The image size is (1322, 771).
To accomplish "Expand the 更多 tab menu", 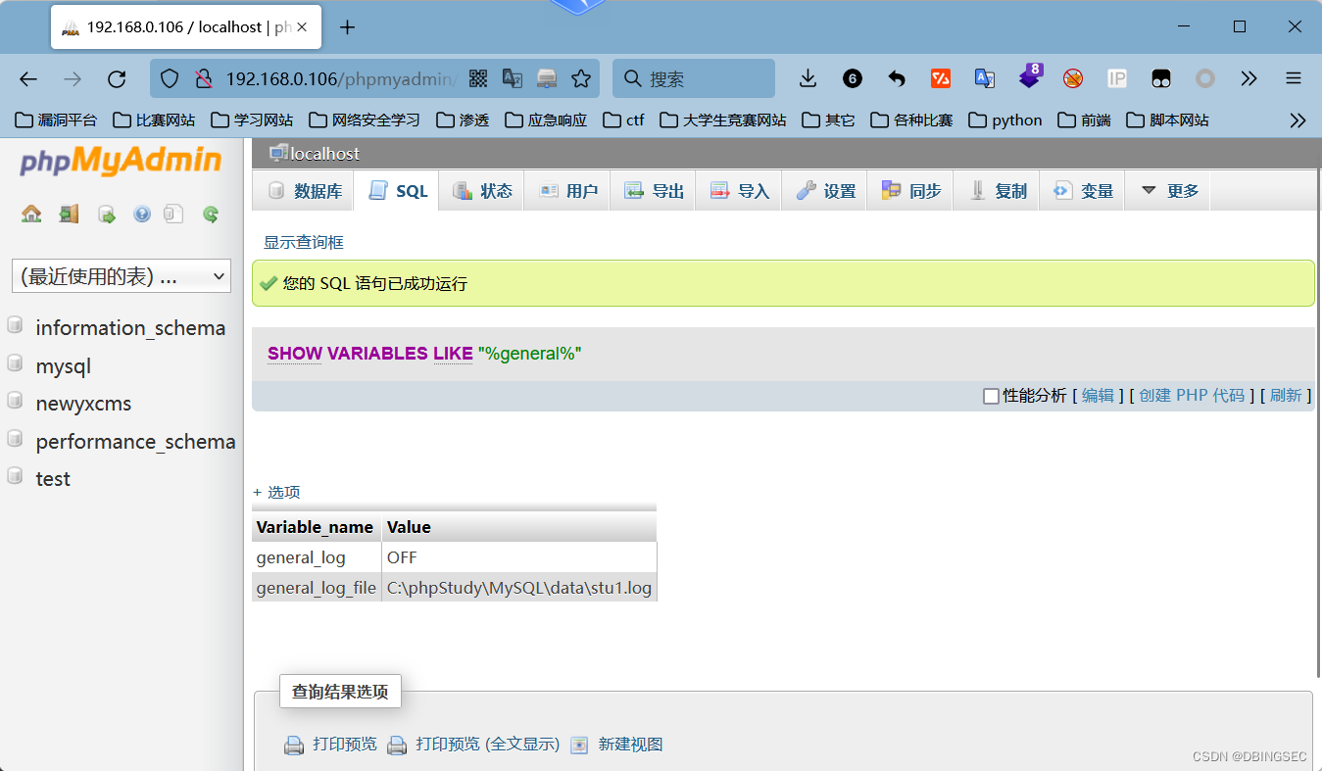I will tap(1168, 191).
